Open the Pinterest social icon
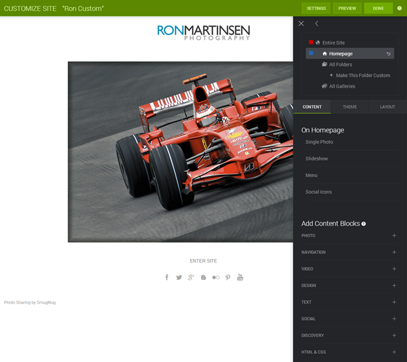This screenshot has width=407, height=362. tap(228, 277)
